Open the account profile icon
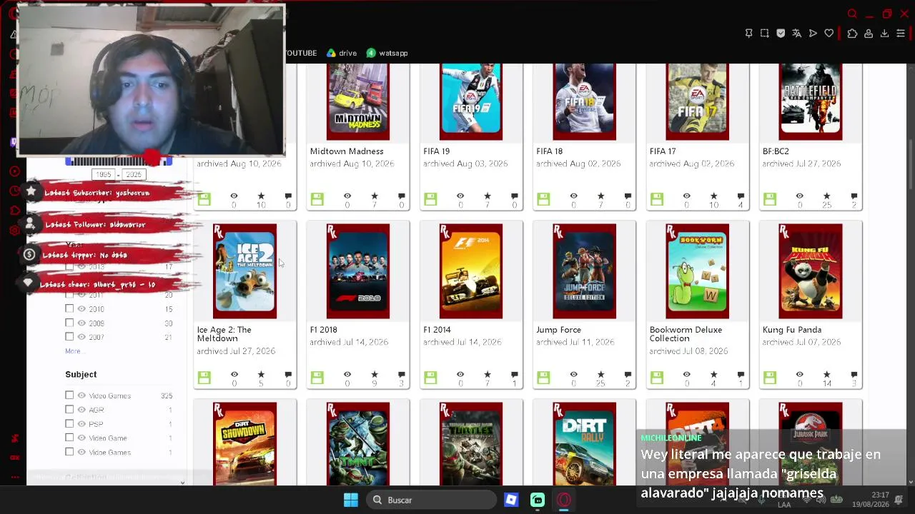The height and width of the screenshot is (514, 915). [x=869, y=34]
